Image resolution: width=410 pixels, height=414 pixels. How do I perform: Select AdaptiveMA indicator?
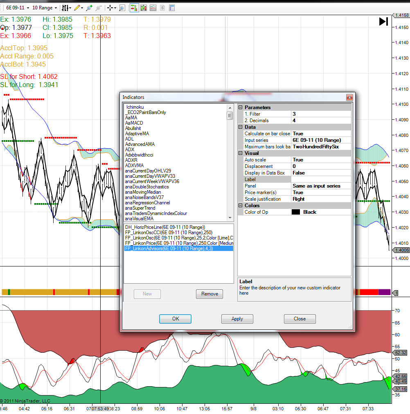(137, 134)
